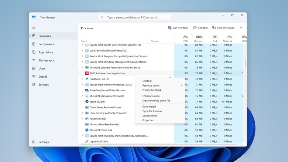
Task: Expand the Feedback Hub (2) process group
Action: tap(82, 79)
